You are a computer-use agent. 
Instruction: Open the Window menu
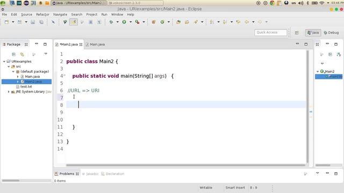pyautogui.click(x=117, y=14)
